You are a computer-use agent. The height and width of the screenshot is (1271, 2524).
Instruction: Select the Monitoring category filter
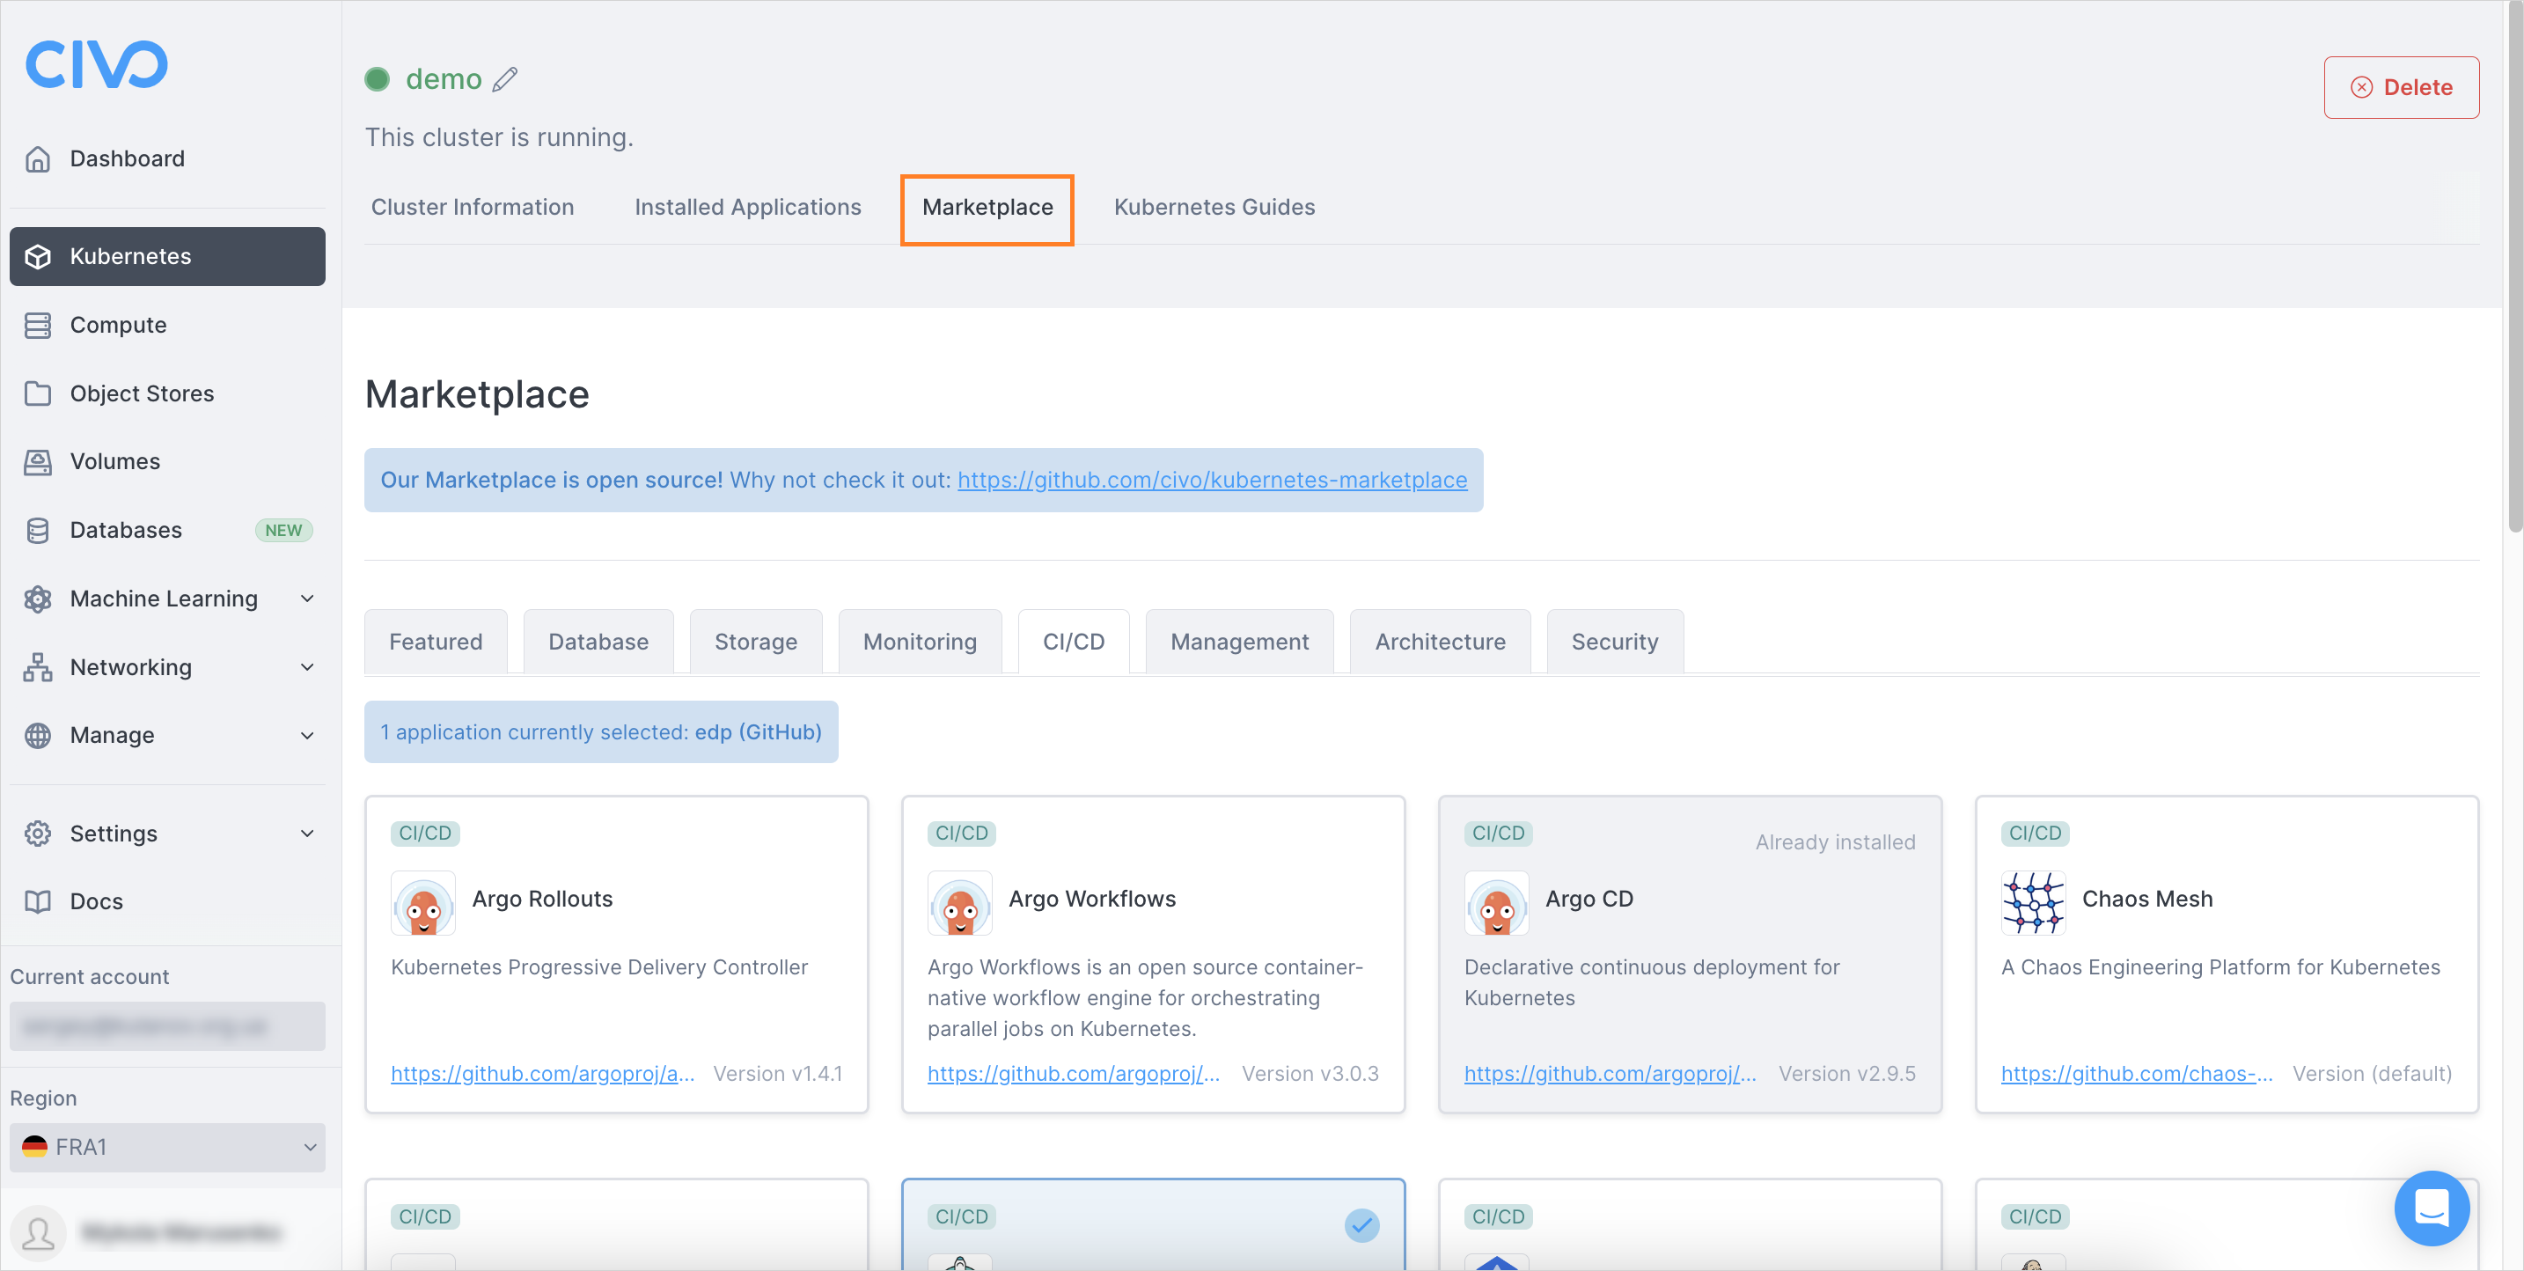(x=921, y=639)
